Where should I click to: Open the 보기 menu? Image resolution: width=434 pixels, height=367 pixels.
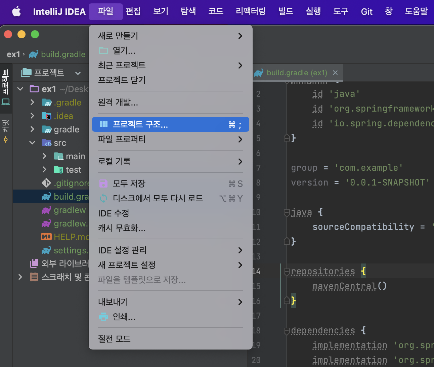coord(161,11)
